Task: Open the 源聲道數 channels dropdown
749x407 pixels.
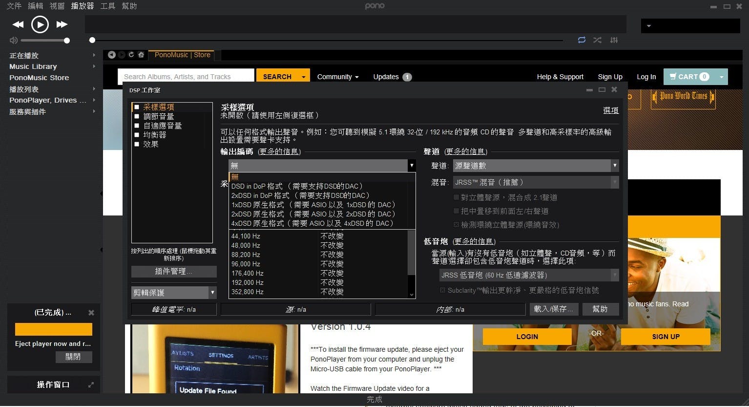Action: [x=536, y=166]
